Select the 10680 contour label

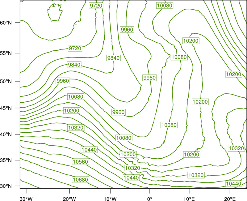point(81,180)
